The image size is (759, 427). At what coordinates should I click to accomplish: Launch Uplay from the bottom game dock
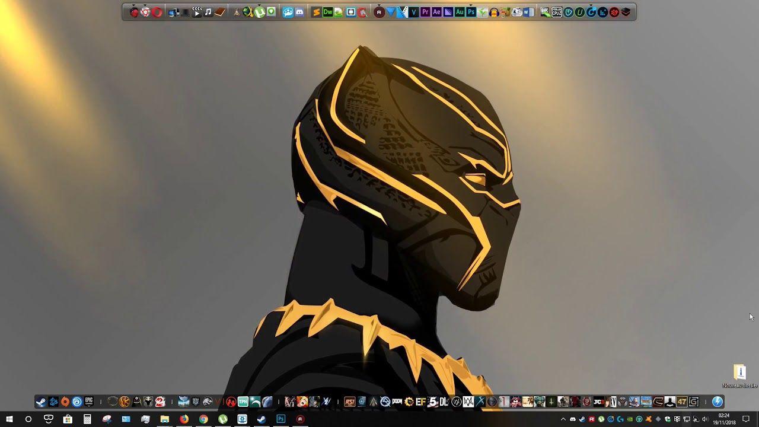tap(77, 402)
